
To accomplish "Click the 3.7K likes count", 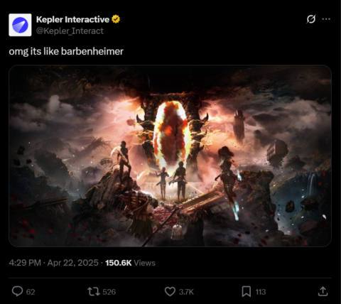I will [x=186, y=292].
